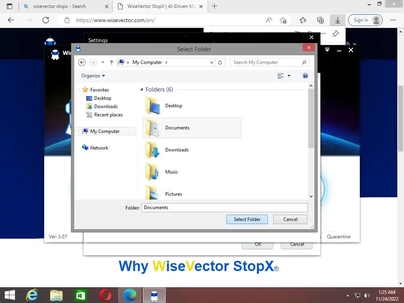Cancel the Select Folder dialog
404x303 pixels.
coord(290,219)
